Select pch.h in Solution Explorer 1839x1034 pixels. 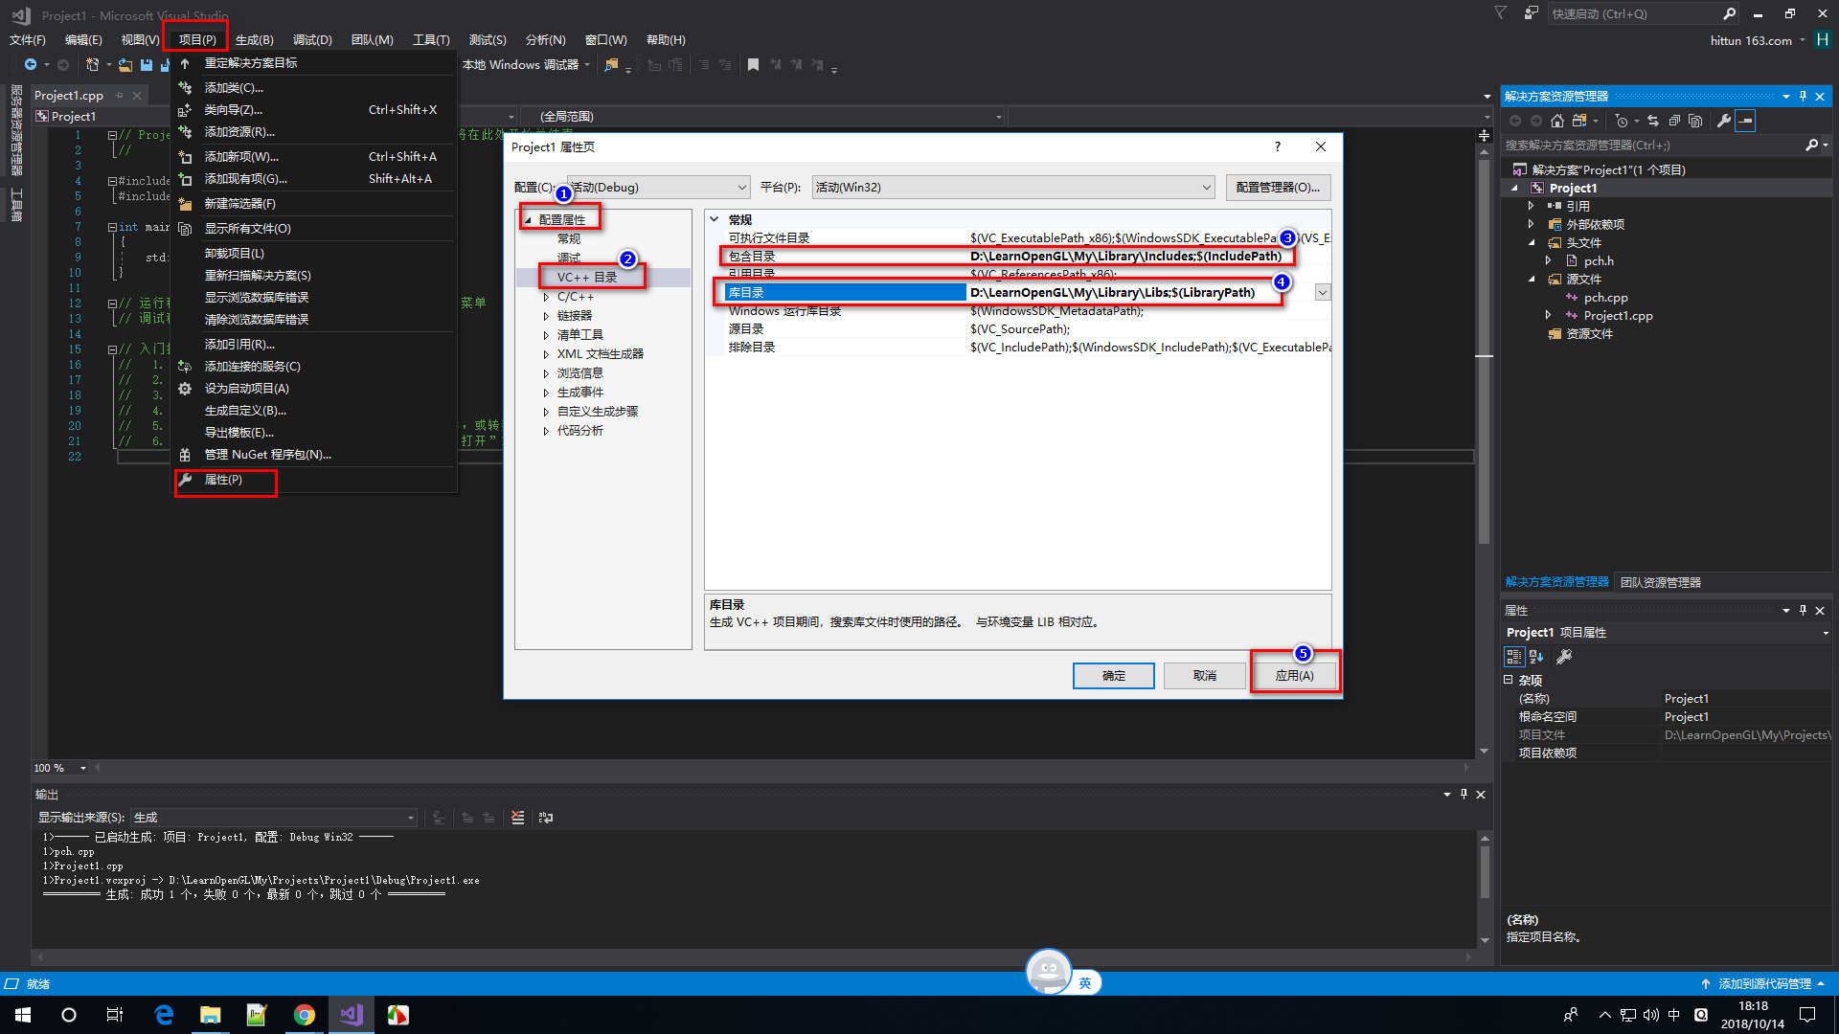click(1599, 260)
